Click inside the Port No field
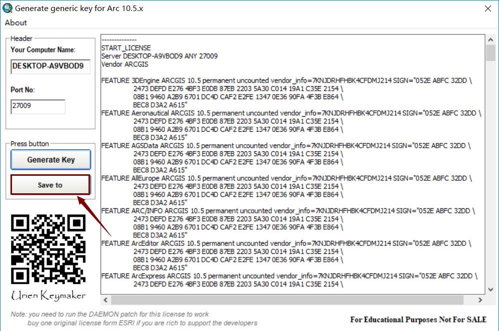Screen dimensions: 499x331 pos(37,107)
